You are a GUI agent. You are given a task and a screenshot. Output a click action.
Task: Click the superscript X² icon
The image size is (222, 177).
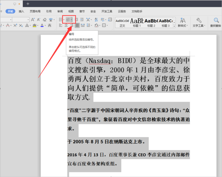point(15,25)
